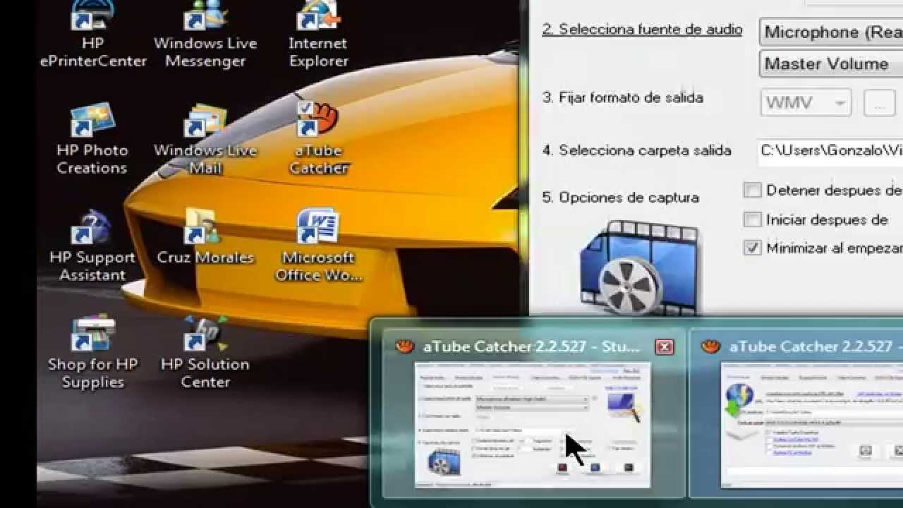
Task: Close the aTube Catcher Stu... preview window
Action: point(665,346)
